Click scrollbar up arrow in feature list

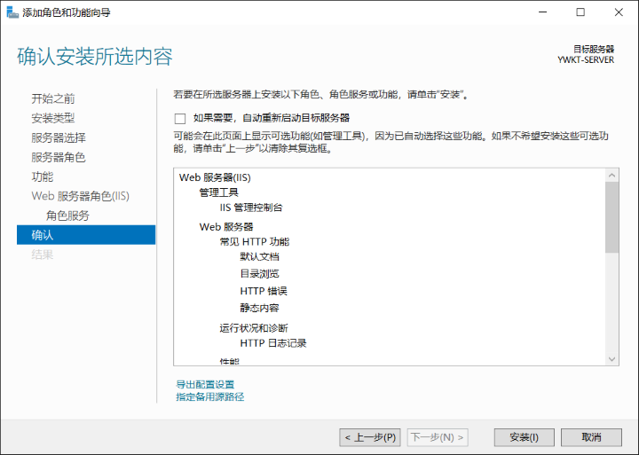click(611, 176)
